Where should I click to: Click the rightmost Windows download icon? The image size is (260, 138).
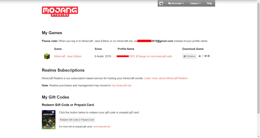(x=209, y=56)
